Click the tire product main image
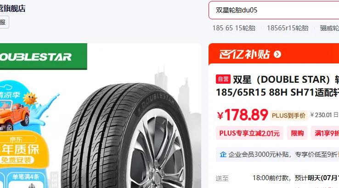The width and height of the screenshot is (339, 188). [x=126, y=135]
